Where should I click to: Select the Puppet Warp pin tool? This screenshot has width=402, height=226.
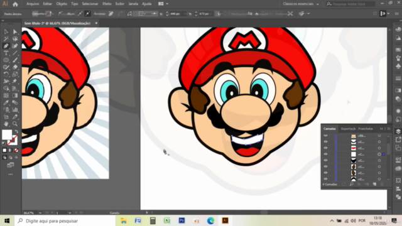click(x=15, y=81)
